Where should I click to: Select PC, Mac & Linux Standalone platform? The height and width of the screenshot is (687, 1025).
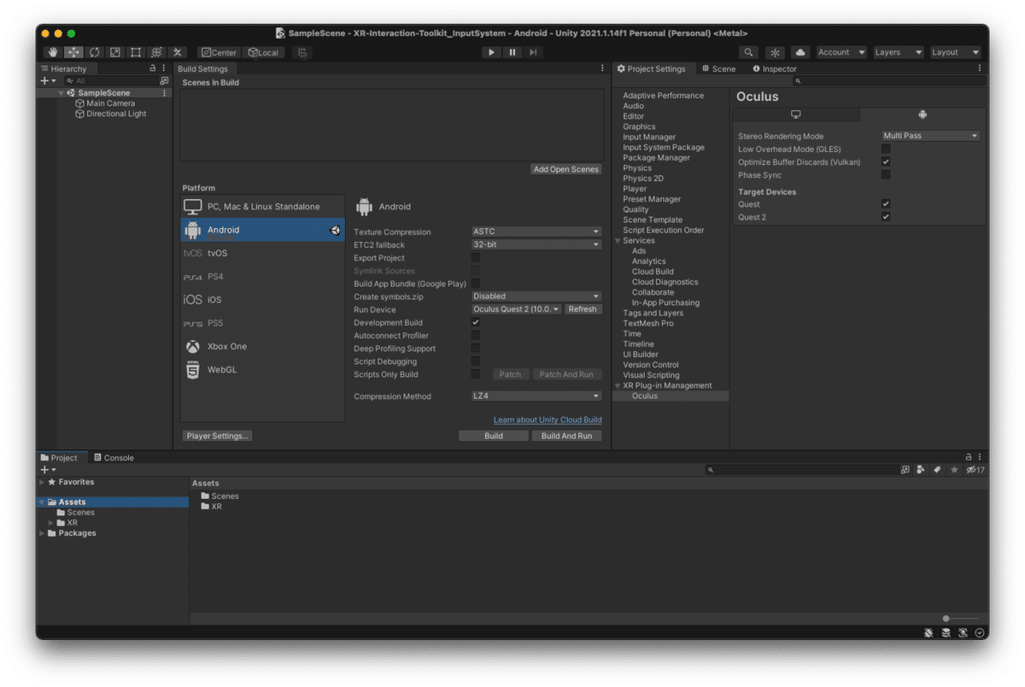pyautogui.click(x=262, y=207)
